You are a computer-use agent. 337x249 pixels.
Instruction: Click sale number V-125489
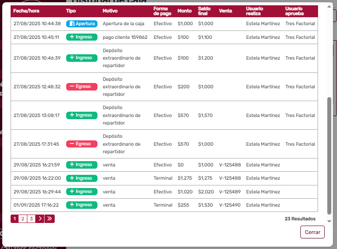pyautogui.click(x=230, y=192)
